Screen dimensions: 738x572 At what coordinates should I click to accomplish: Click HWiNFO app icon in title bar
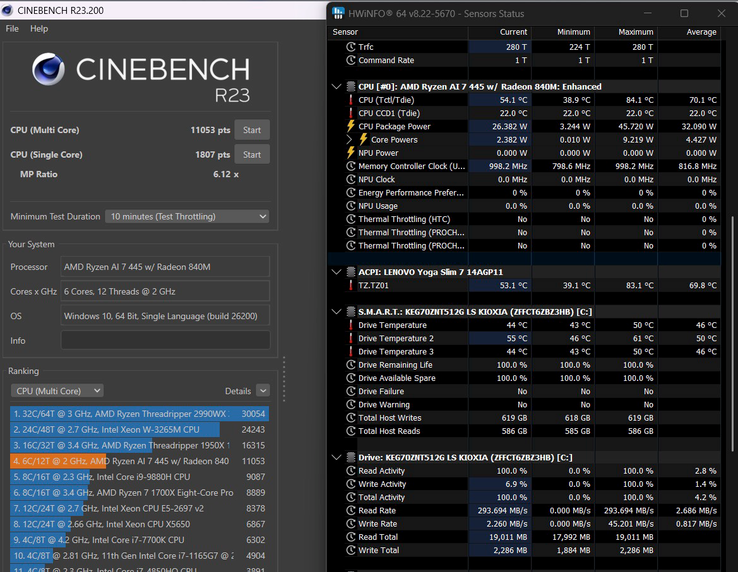click(x=338, y=14)
